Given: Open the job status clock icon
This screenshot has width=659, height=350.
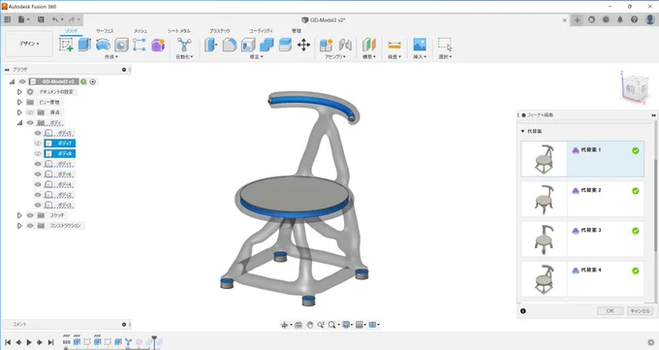Looking at the screenshot, I should coord(606,19).
